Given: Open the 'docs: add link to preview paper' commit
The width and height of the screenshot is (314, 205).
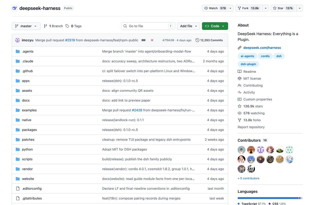Looking at the screenshot, I should click(x=126, y=100).
